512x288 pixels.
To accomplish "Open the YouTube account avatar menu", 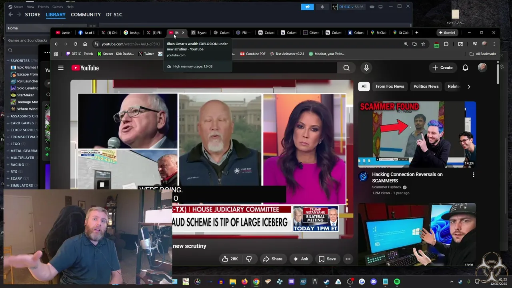I will [482, 68].
